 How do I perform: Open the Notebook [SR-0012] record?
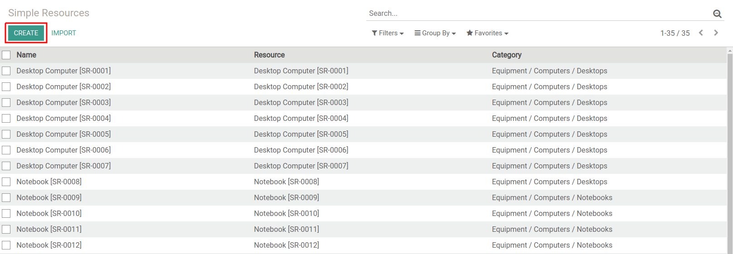tap(49, 245)
